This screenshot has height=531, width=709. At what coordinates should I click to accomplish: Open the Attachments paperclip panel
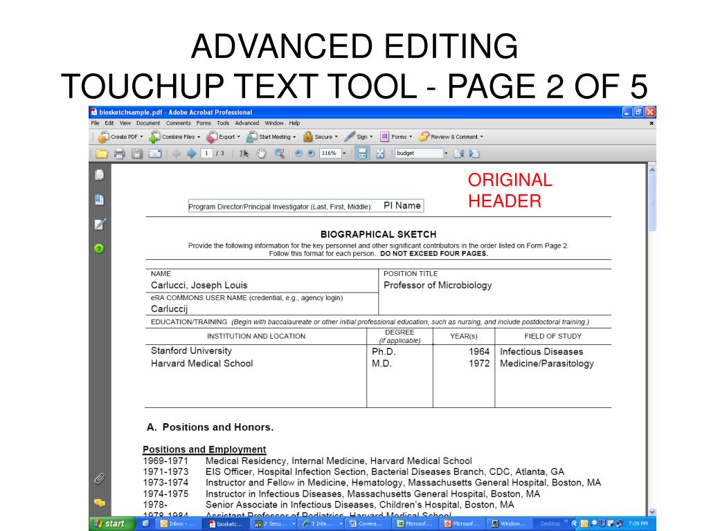(100, 478)
